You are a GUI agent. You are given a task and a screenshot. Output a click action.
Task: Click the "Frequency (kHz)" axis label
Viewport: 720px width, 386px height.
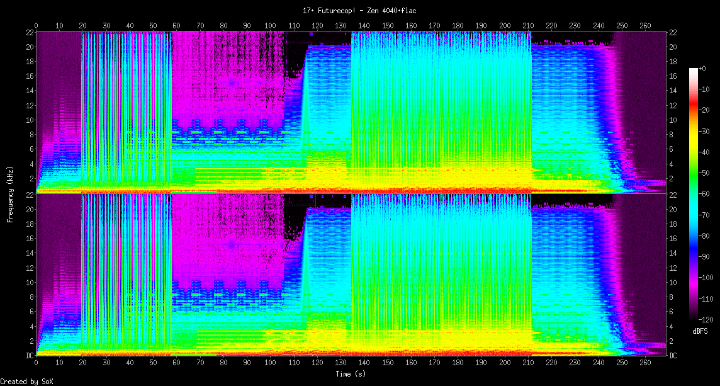(10, 193)
